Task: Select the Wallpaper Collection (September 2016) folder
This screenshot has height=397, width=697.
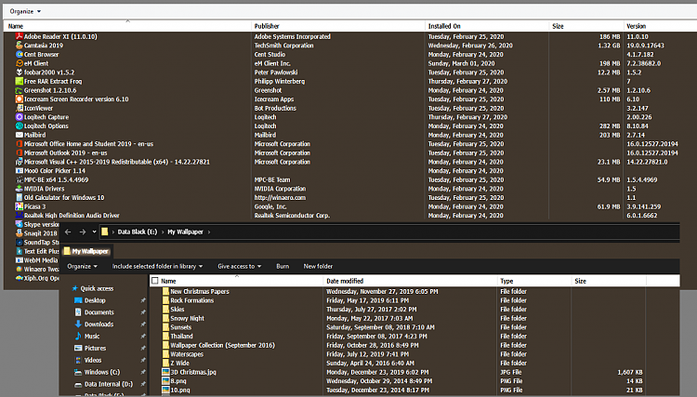Action: pyautogui.click(x=223, y=345)
